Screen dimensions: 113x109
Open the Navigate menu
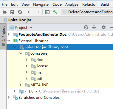(x=41, y=5)
